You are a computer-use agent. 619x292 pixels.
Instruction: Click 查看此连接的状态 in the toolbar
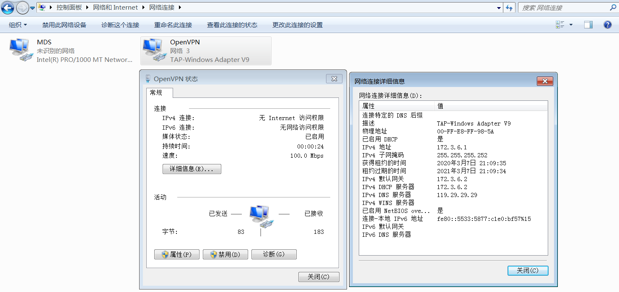coord(232,25)
